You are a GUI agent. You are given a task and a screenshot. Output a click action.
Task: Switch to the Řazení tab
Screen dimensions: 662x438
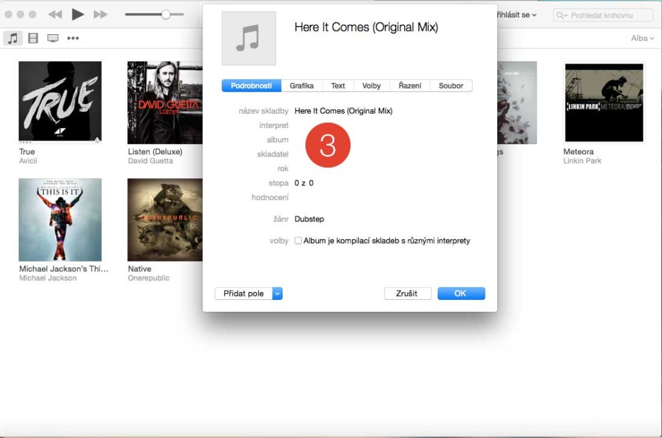click(410, 86)
